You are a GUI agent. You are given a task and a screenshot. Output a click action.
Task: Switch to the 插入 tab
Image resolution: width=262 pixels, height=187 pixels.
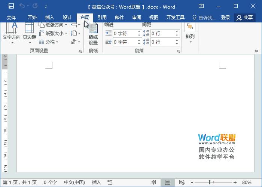(x=50, y=18)
